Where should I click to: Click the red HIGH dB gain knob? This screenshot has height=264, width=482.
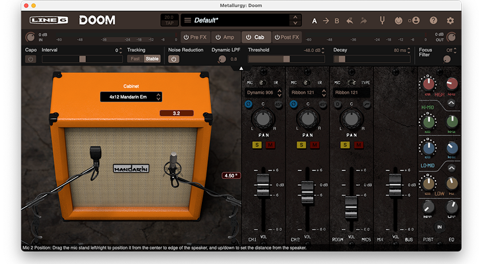click(x=428, y=84)
